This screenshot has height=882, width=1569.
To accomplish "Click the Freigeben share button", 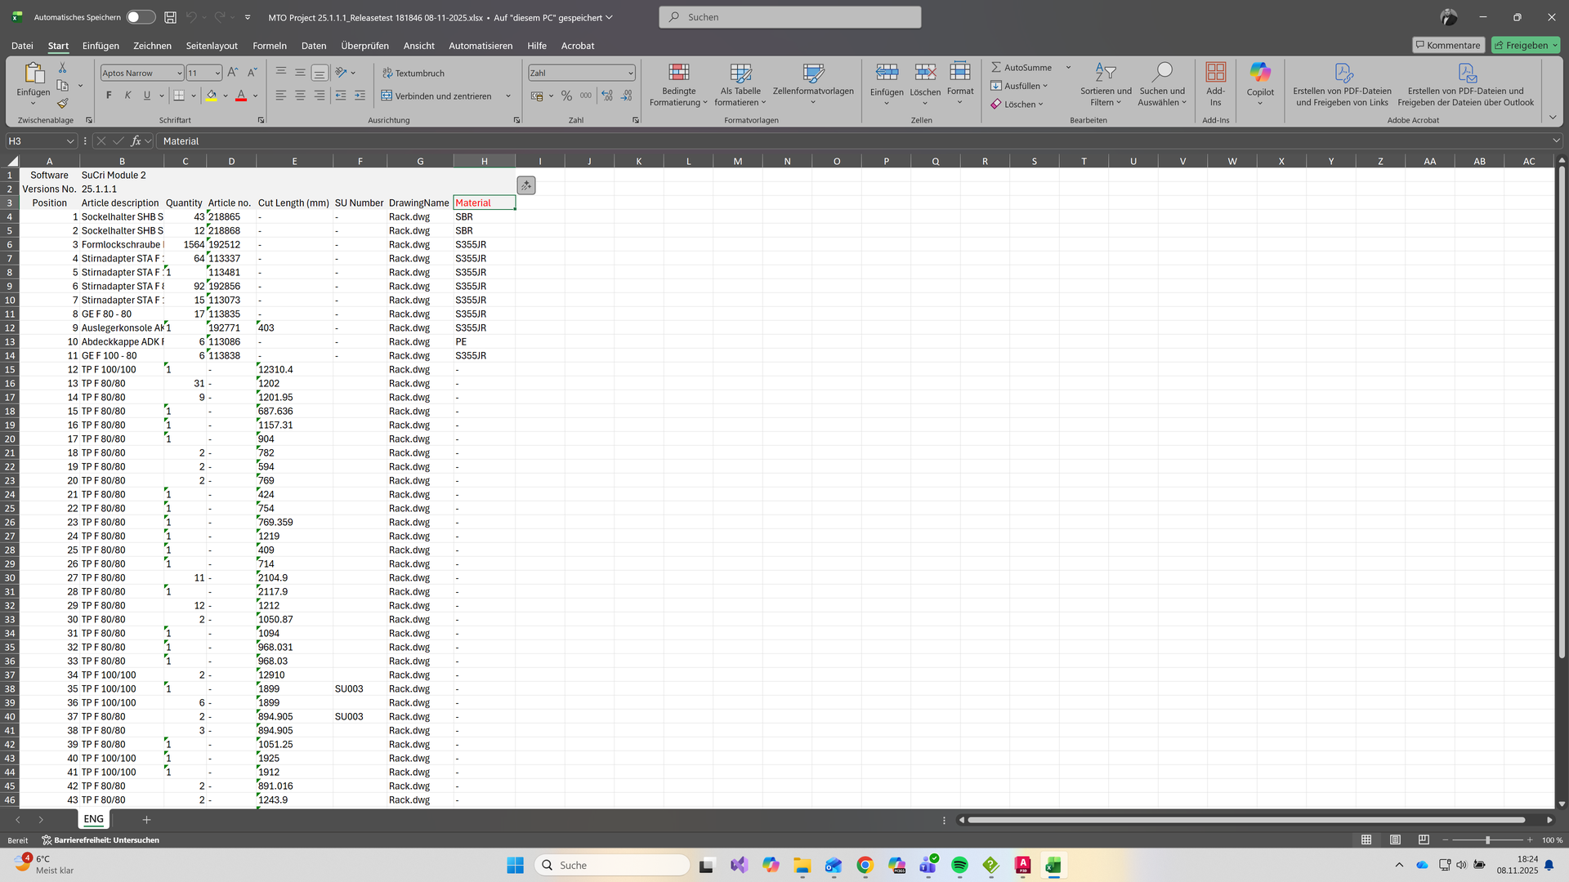I will click(x=1525, y=45).
